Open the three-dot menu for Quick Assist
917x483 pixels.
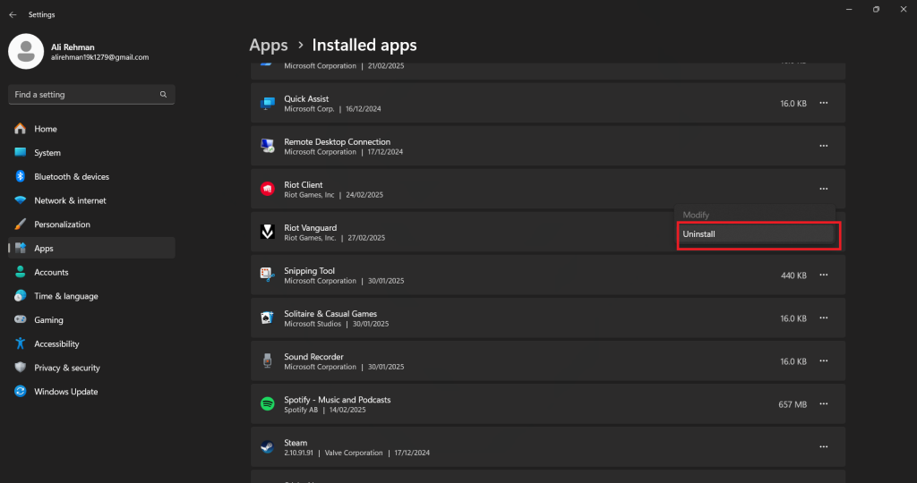(x=824, y=104)
